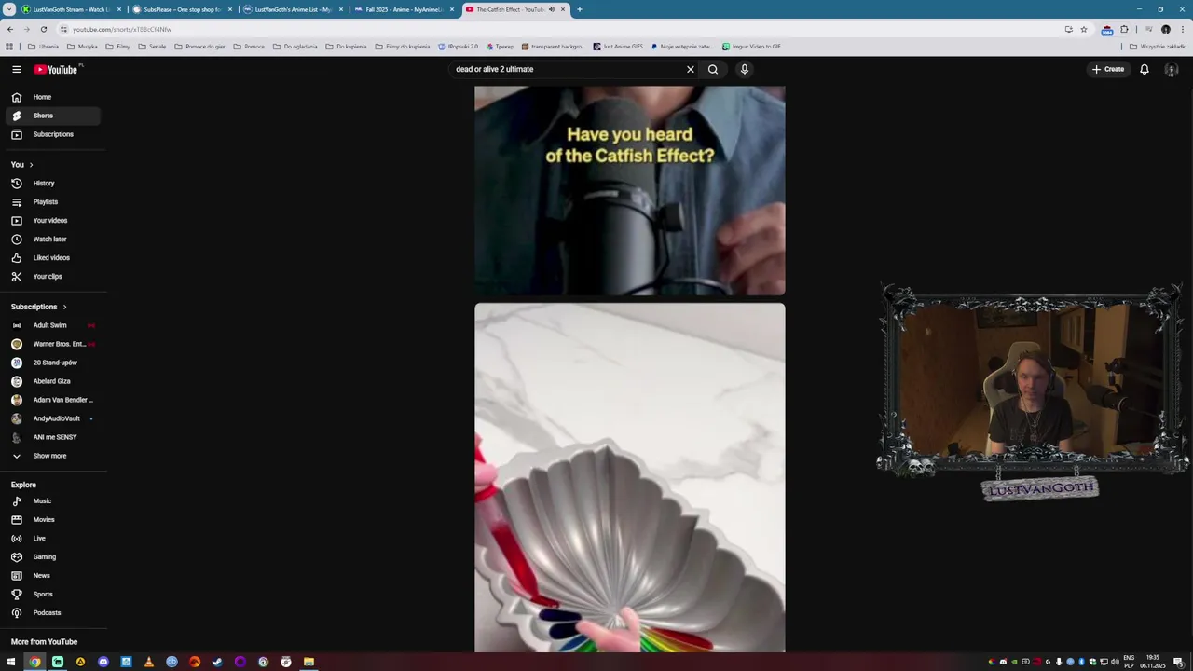Viewport: 1193px width, 671px height.
Task: Open Playlists in the sidebar
Action: coord(53,202)
